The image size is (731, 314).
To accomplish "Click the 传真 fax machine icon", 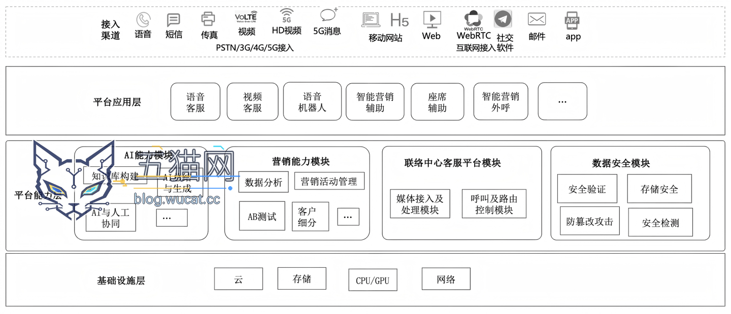I will click(x=208, y=19).
